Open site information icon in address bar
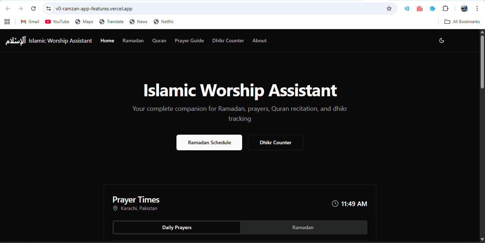Viewport: 485px width, 243px height. pos(49,9)
